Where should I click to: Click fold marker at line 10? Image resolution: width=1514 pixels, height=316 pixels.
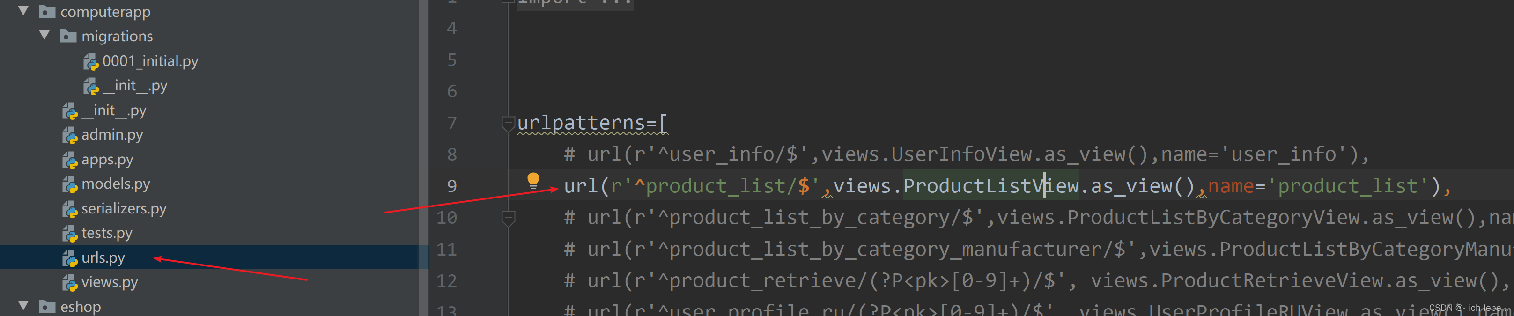tap(509, 219)
